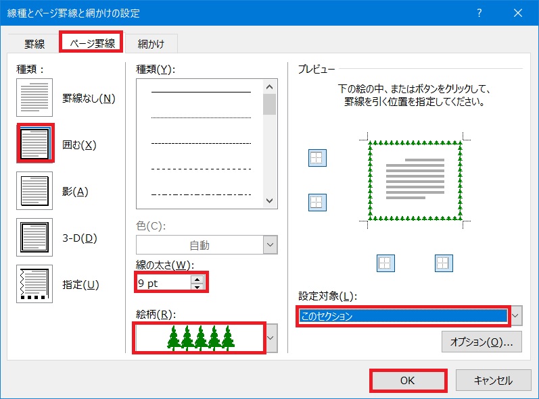
Task: Click the キャンセル button
Action: coord(493,380)
